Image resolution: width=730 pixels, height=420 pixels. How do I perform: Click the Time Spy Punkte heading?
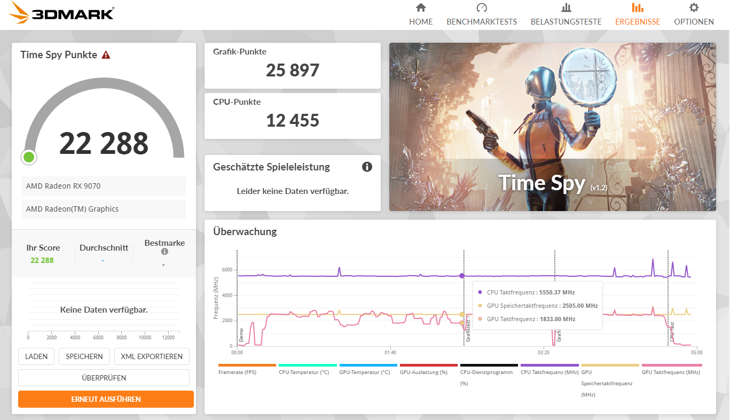click(x=59, y=55)
